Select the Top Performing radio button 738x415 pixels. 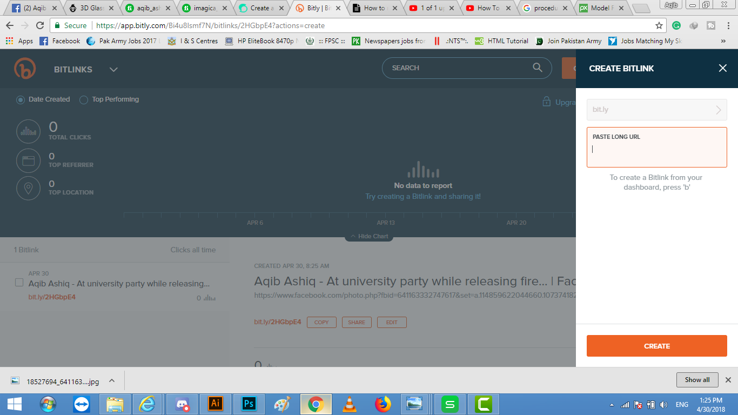pos(84,100)
